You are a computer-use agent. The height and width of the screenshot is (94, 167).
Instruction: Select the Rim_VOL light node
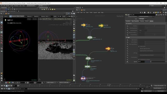[x=108, y=49]
